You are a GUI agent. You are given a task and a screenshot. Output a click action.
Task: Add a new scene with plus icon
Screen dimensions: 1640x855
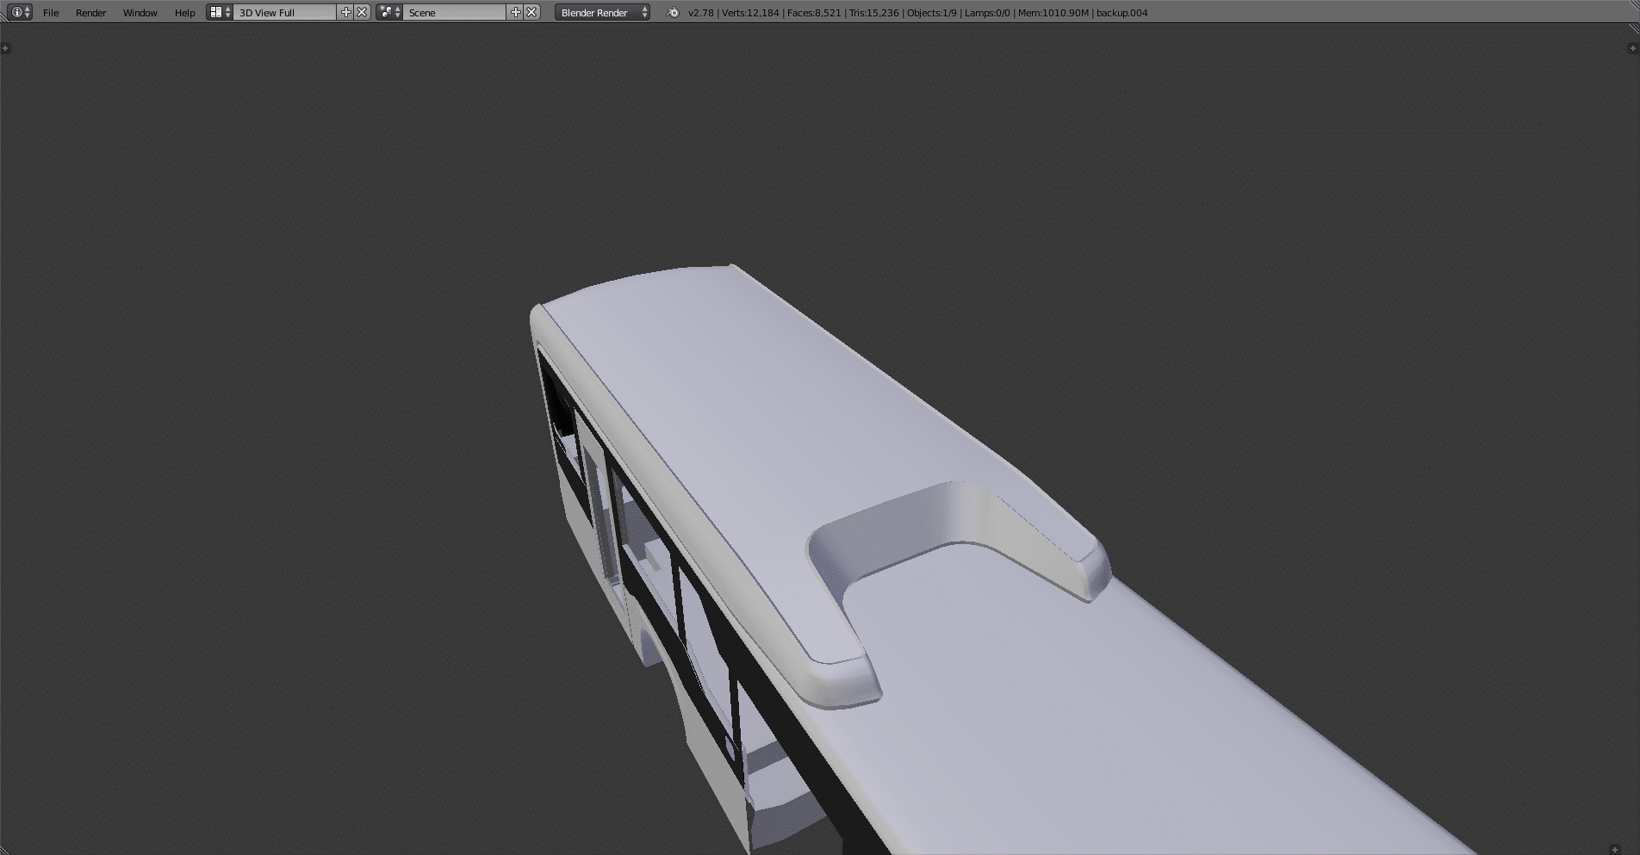coord(516,12)
